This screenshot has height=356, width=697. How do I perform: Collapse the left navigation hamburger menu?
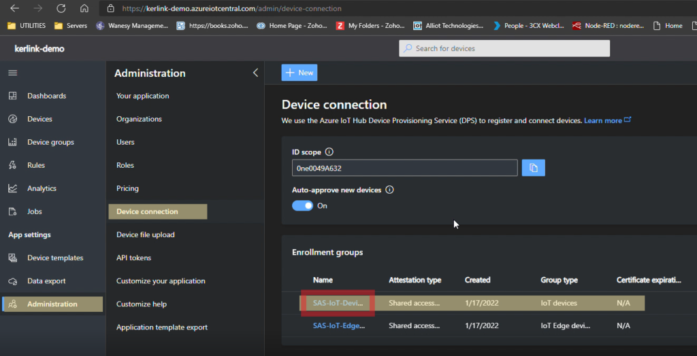13,73
